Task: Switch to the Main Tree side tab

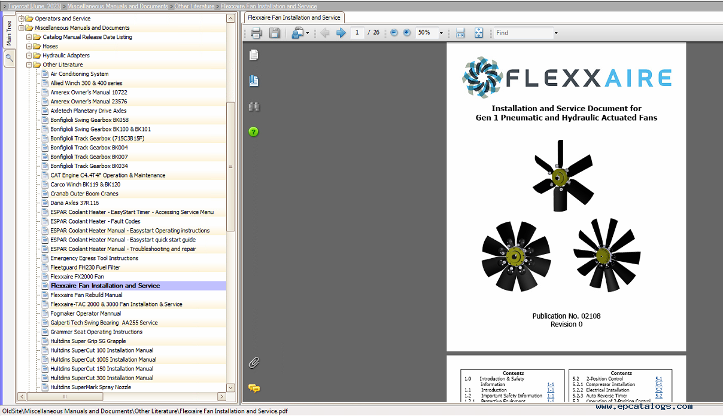Action: click(8, 33)
